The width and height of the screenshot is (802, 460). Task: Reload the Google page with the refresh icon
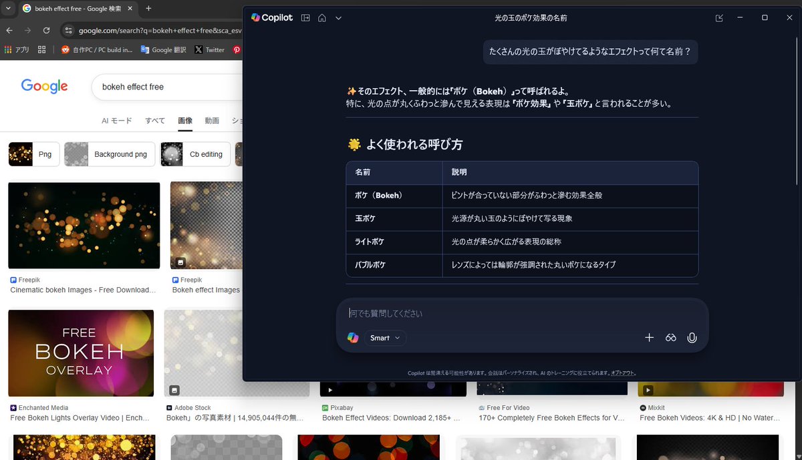[x=46, y=30]
